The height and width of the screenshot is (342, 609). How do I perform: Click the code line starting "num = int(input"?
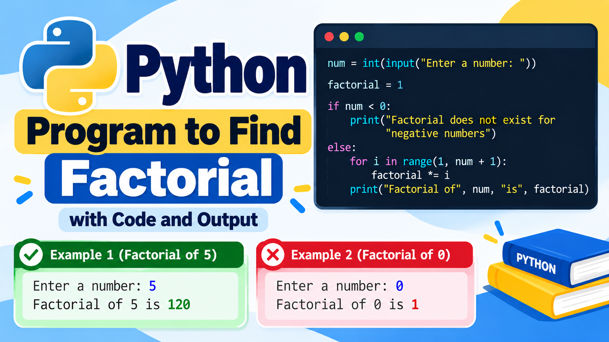coord(432,63)
